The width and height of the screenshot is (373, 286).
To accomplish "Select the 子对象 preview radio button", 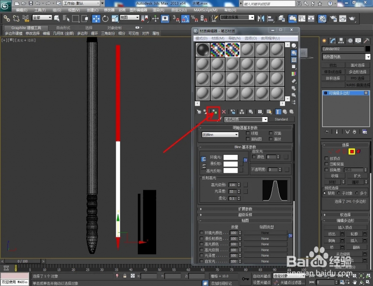I will 339,193.
